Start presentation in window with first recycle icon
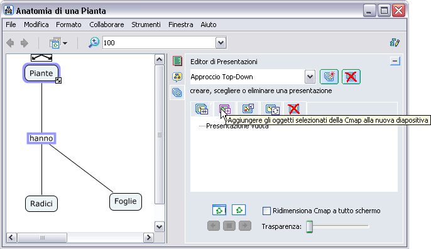 pos(219,210)
